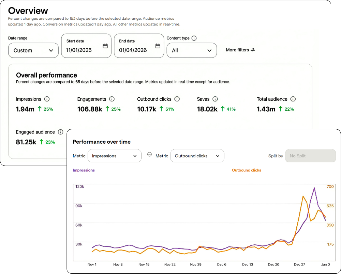This screenshot has width=341, height=275.
Task: Click the orange Outbound clicks legend label
Action: [x=246, y=170]
